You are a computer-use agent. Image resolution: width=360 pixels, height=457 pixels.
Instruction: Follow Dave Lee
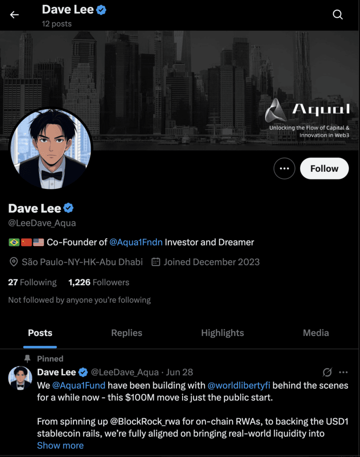click(x=324, y=168)
